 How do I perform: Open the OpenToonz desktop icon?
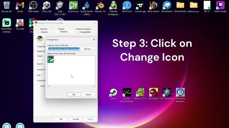[73, 7]
